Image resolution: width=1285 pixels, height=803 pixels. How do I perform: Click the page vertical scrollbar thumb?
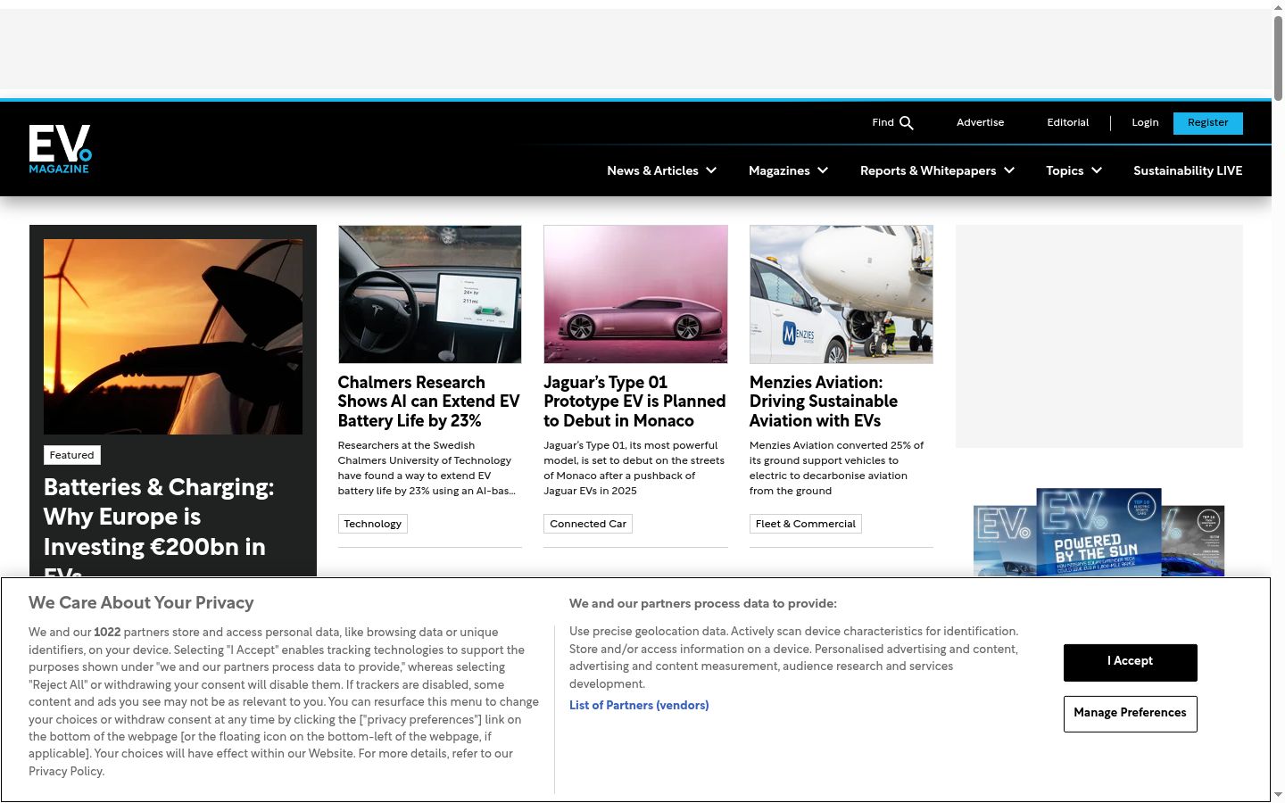1278,58
